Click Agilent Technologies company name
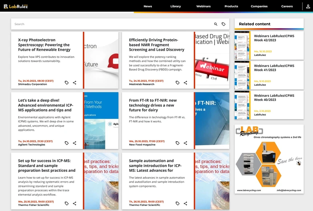This screenshot has width=313, height=211. (x=32, y=145)
